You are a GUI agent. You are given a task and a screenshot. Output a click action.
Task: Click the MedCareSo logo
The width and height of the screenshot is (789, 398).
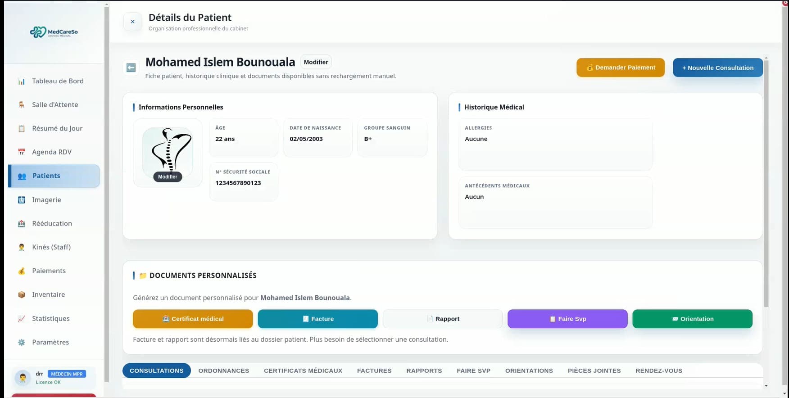(54, 32)
